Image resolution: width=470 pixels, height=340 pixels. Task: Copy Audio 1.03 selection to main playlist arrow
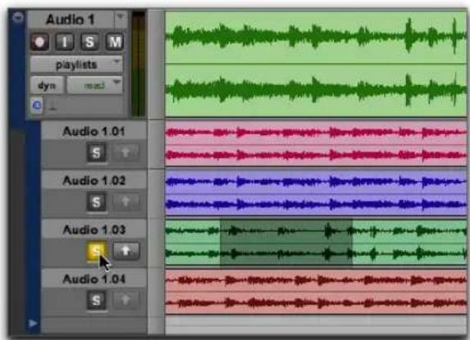pos(126,251)
